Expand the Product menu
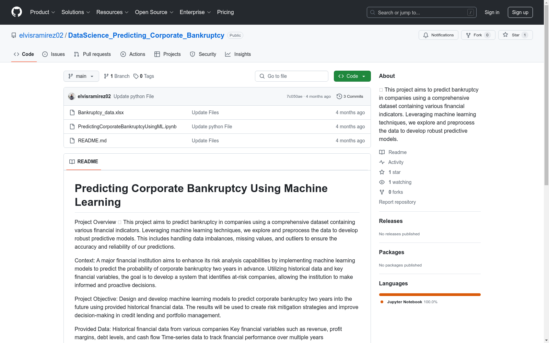Image resolution: width=549 pixels, height=343 pixels. (x=43, y=12)
